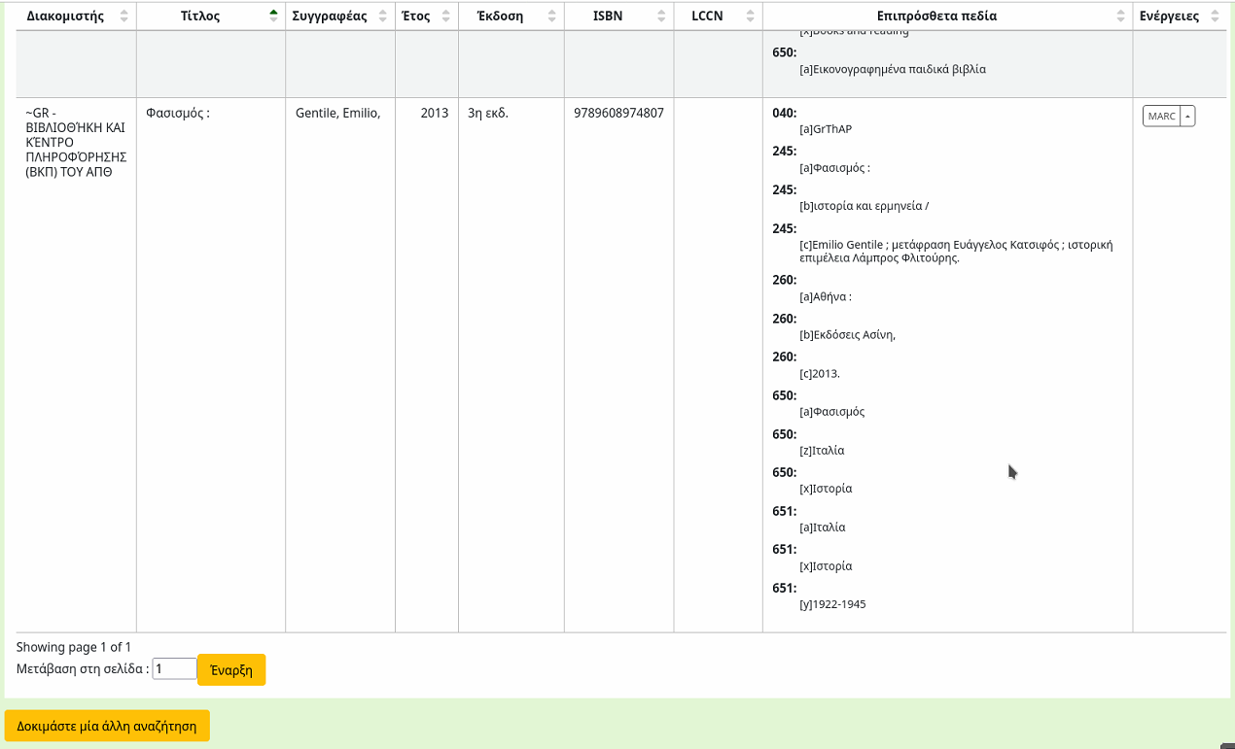Click the Τίτλος column sort arrow
The width and height of the screenshot is (1235, 749).
point(273,17)
